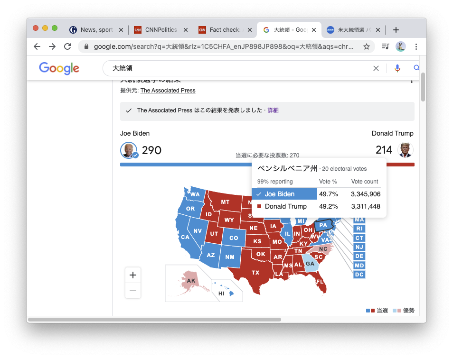Click the browser back arrow

pos(37,46)
